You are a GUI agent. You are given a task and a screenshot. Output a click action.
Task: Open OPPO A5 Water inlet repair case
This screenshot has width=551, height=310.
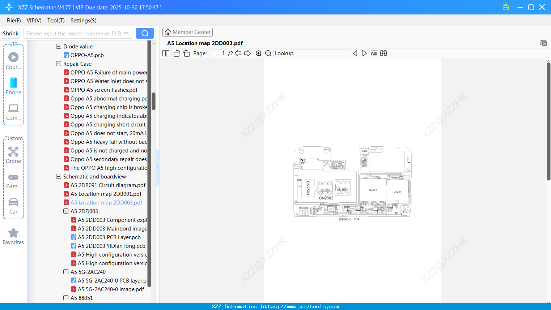pos(109,81)
